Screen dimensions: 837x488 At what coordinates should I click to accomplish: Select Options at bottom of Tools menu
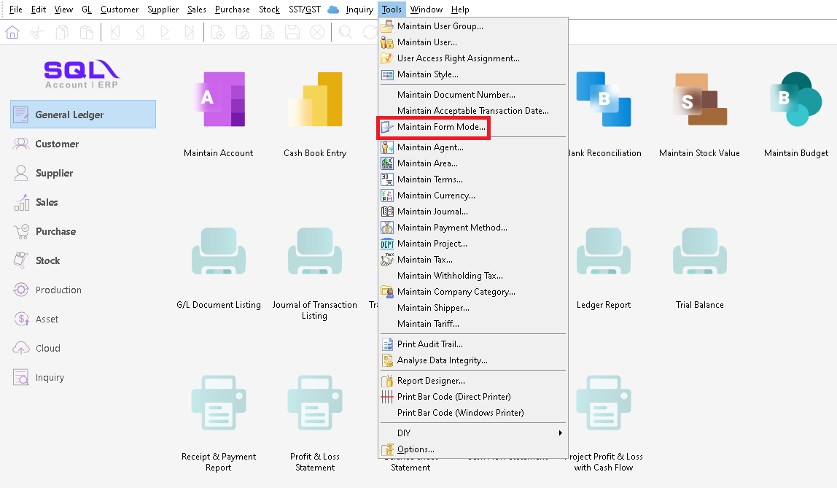pos(416,449)
